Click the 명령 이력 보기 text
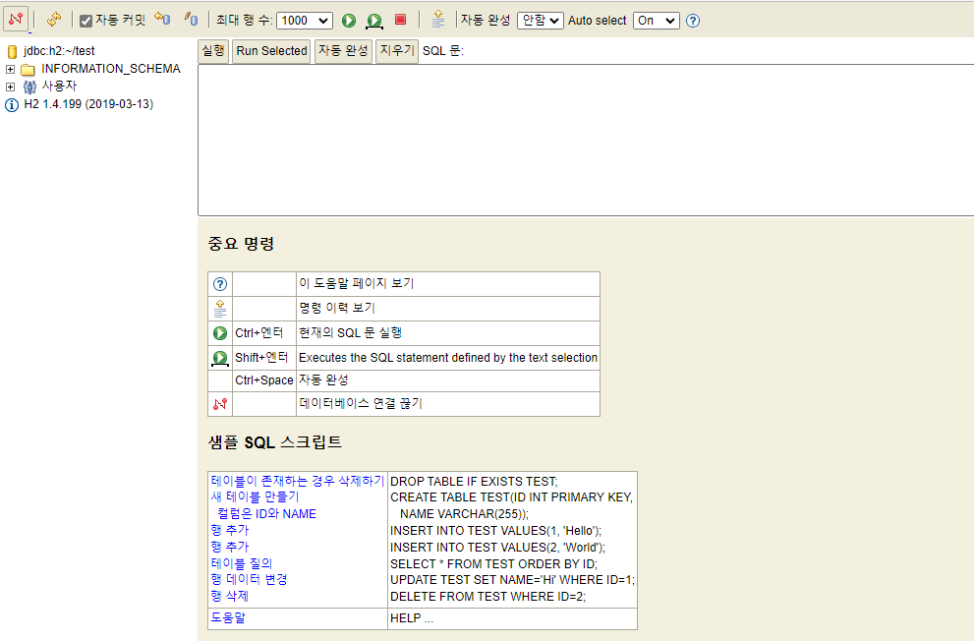Image resolution: width=974 pixels, height=641 pixels. 337,308
